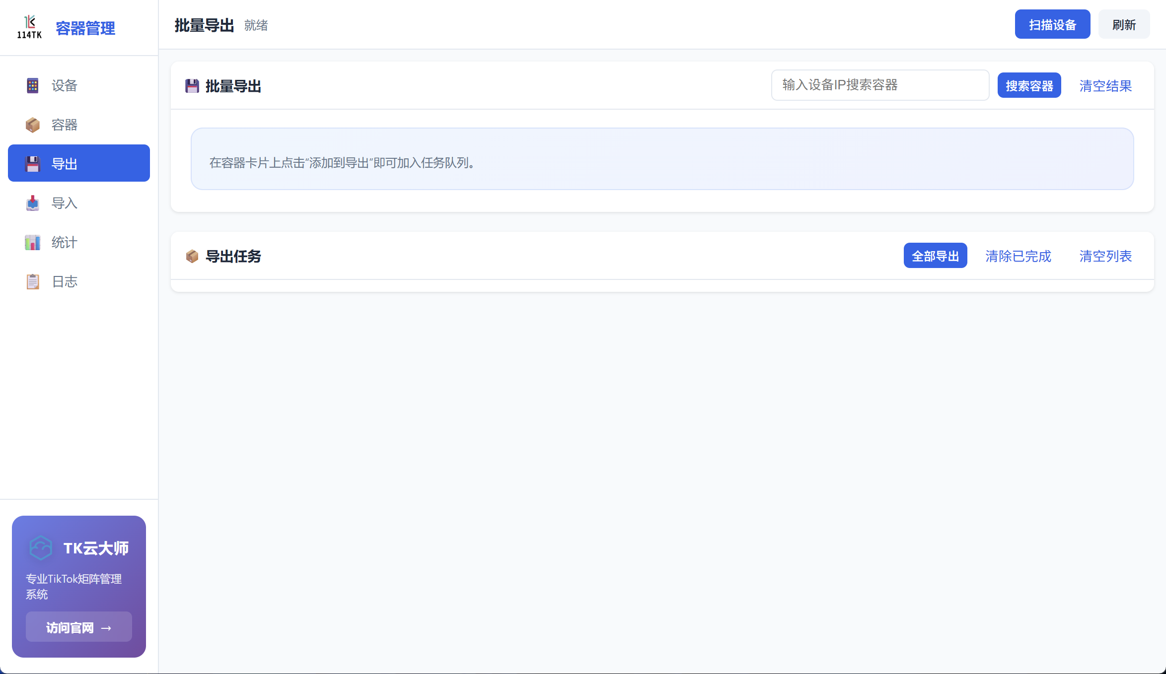
Task: Open 访问官网 in the TK云大师 card
Action: (x=78, y=627)
